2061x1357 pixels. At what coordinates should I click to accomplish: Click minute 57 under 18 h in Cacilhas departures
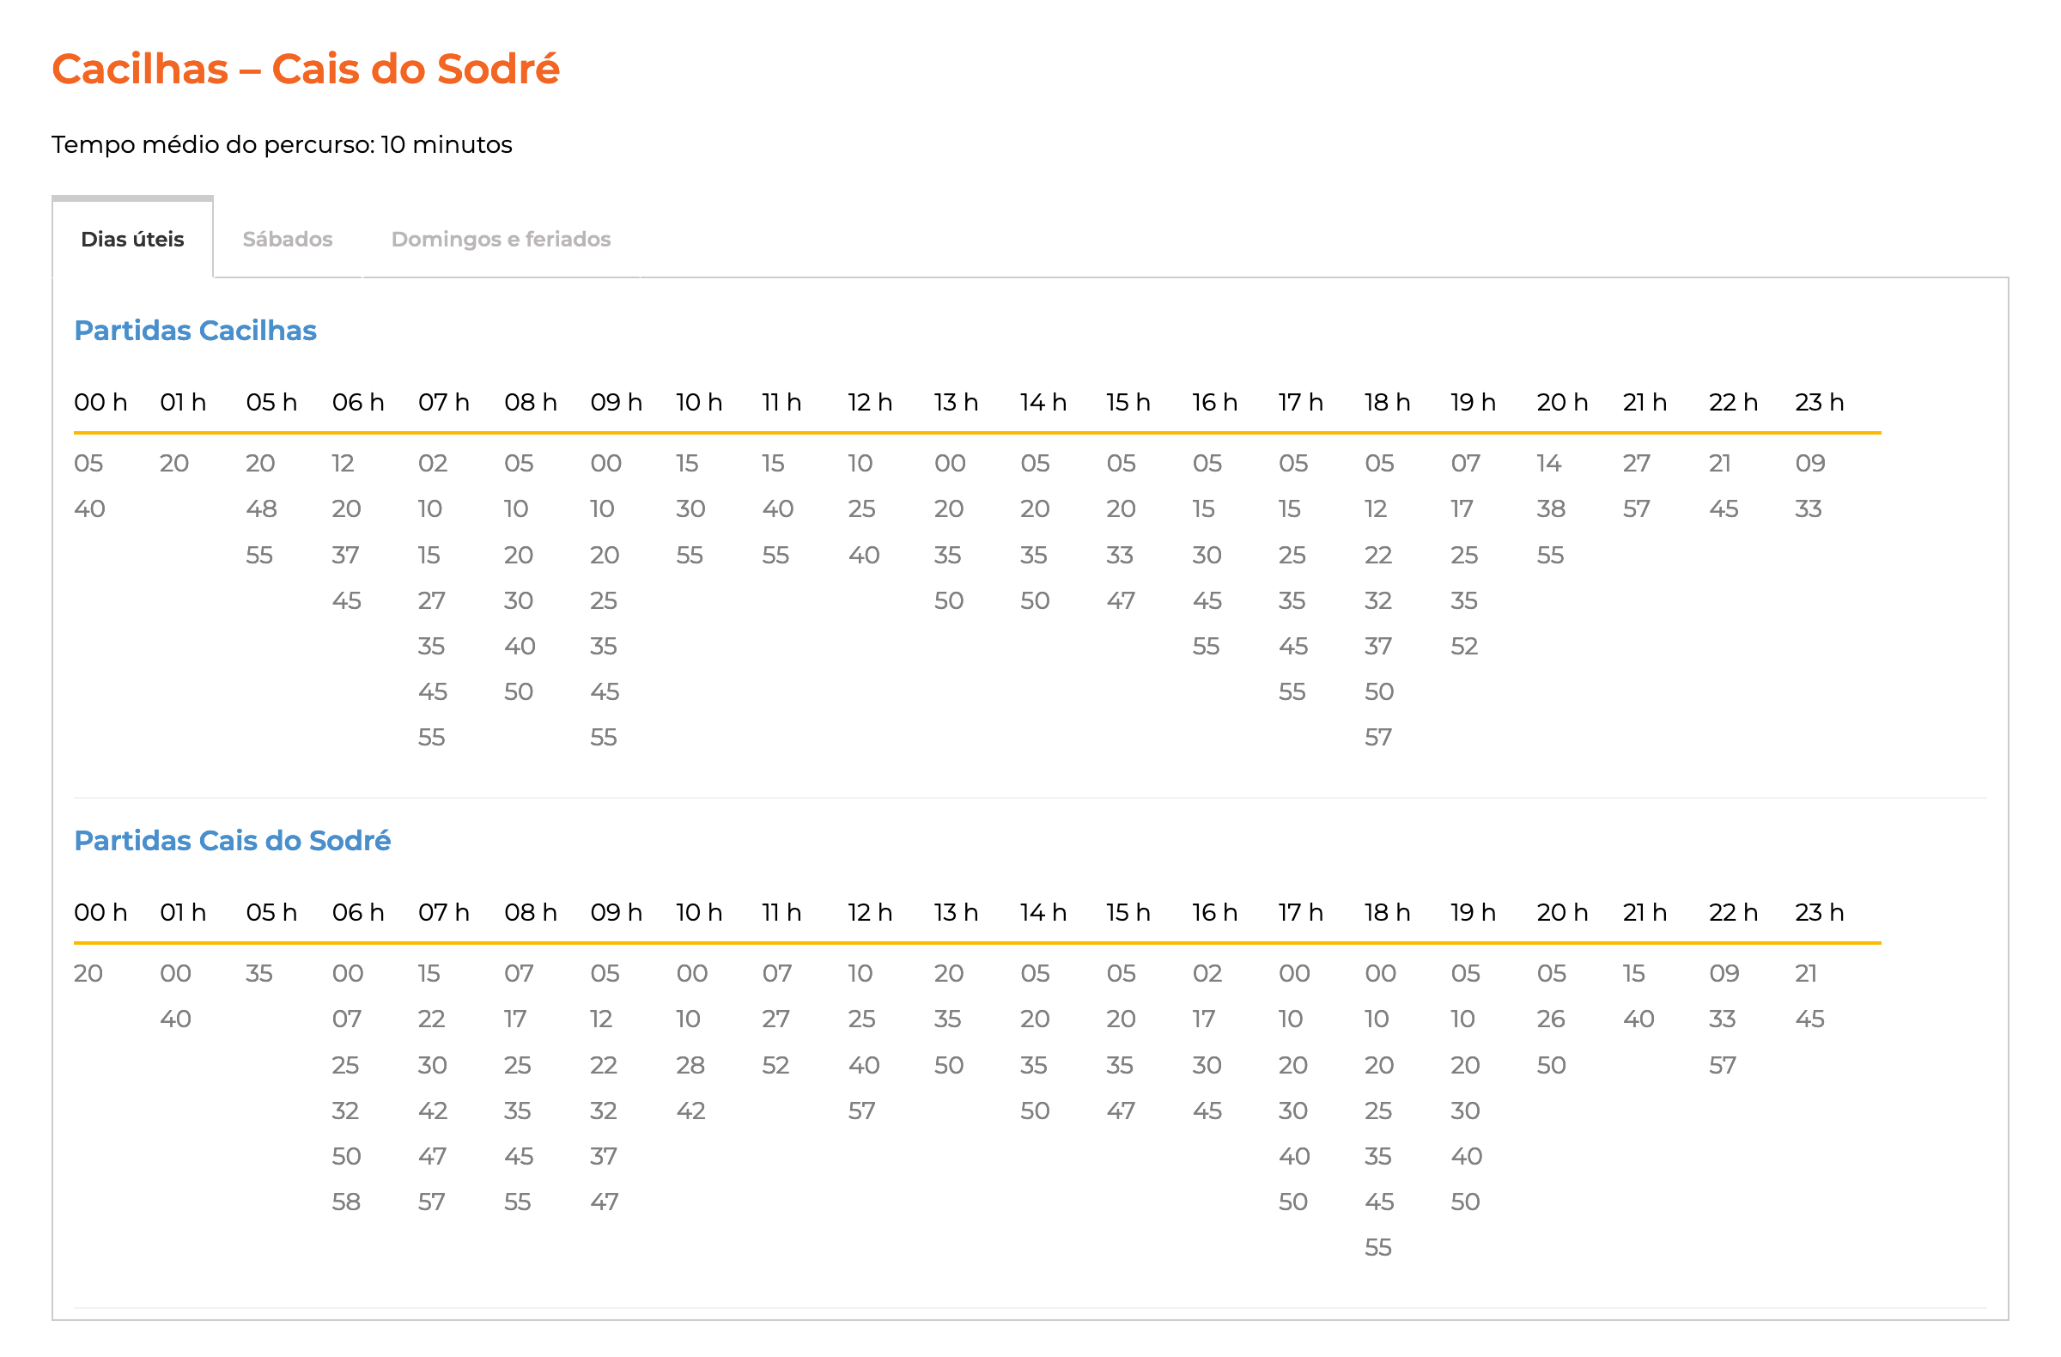pos(1378,738)
